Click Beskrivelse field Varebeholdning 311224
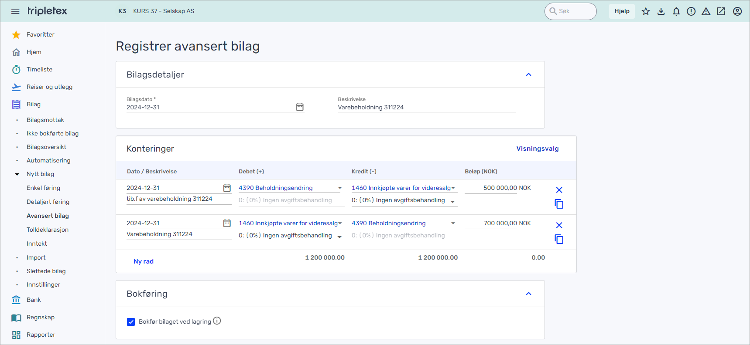750x345 pixels. click(x=427, y=107)
